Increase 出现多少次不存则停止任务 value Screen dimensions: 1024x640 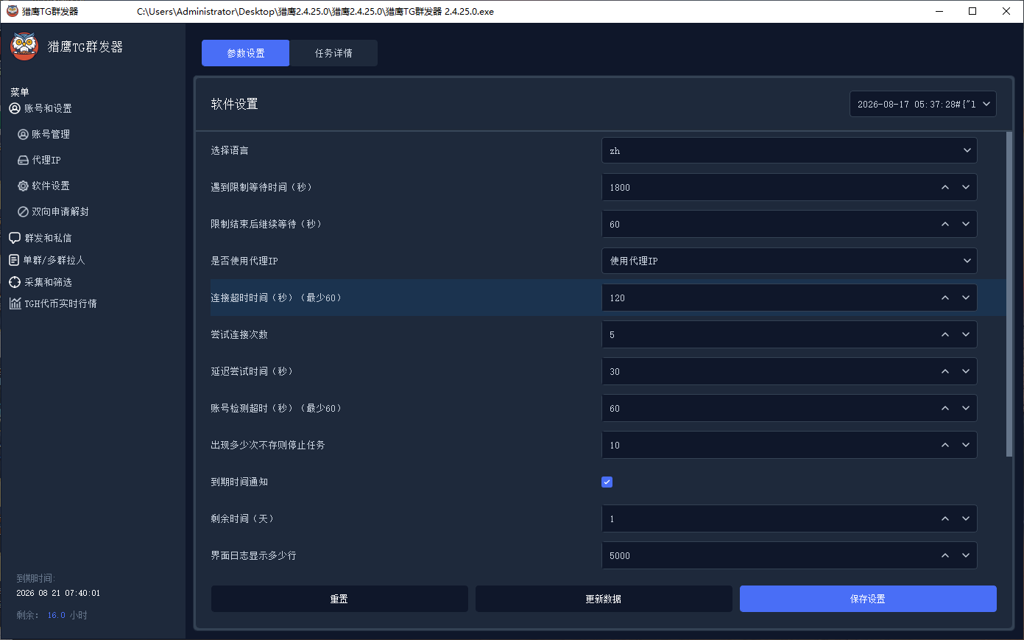pos(945,445)
